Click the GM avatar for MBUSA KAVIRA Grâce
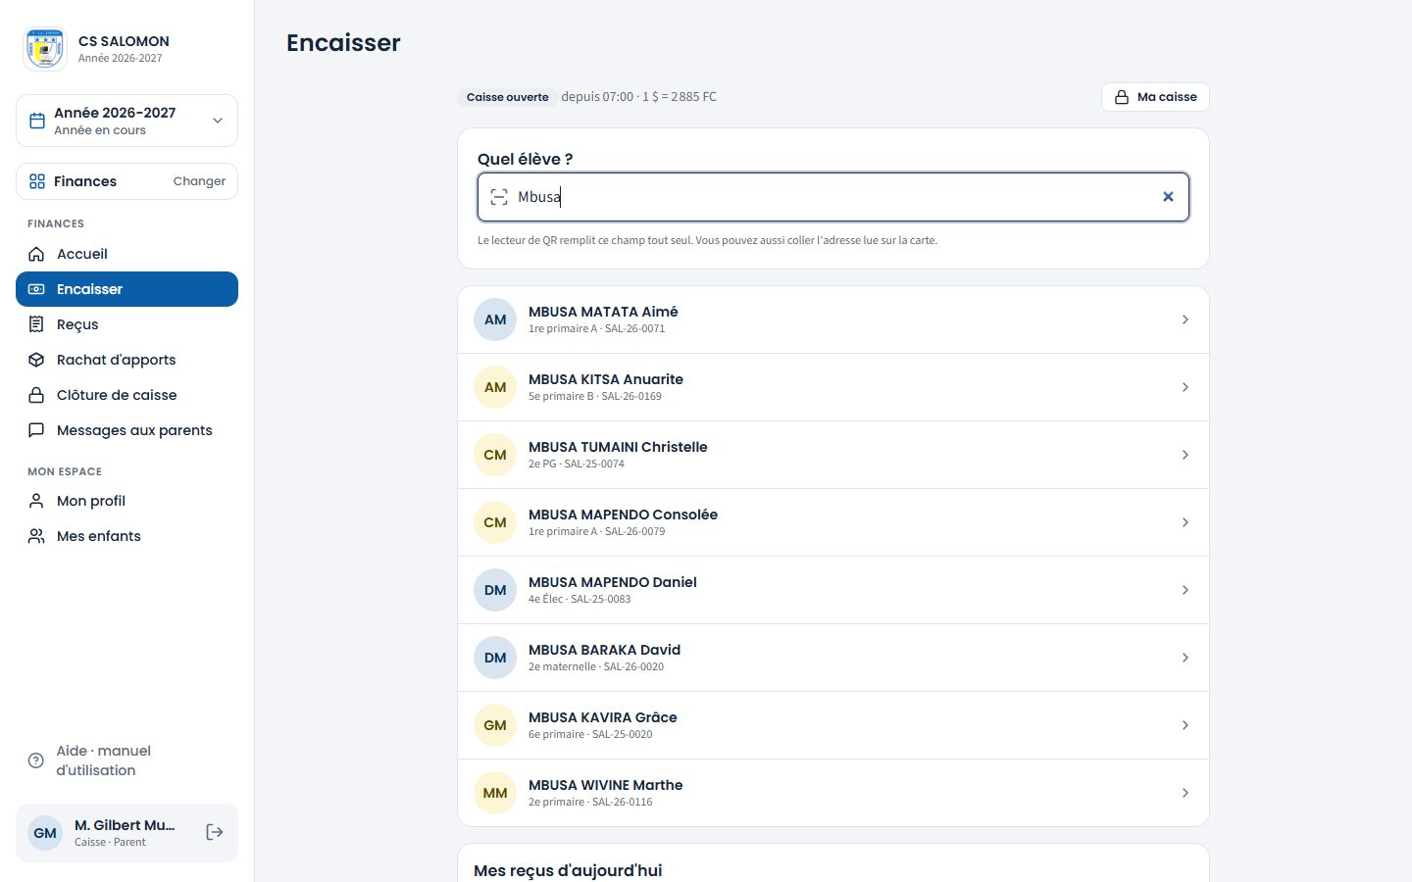1412x882 pixels. click(495, 725)
